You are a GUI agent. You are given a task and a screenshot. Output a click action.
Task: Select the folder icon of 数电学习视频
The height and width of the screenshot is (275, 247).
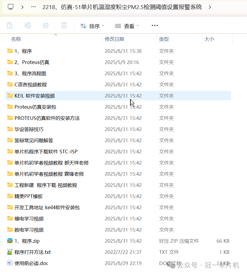(10, 230)
